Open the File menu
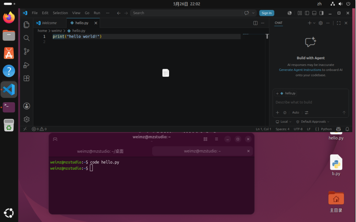Image resolution: width=356 pixels, height=222 pixels. [35, 13]
